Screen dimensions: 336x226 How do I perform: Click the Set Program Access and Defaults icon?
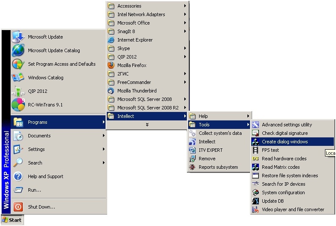tap(18, 64)
